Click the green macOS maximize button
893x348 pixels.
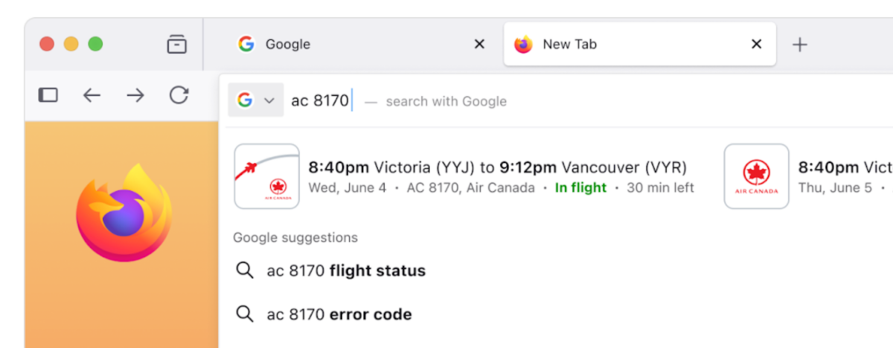point(95,44)
